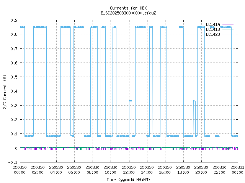This screenshot has width=245, height=183.
Task: Click the x-axis tick 250330 16:00
Action: [165, 170]
